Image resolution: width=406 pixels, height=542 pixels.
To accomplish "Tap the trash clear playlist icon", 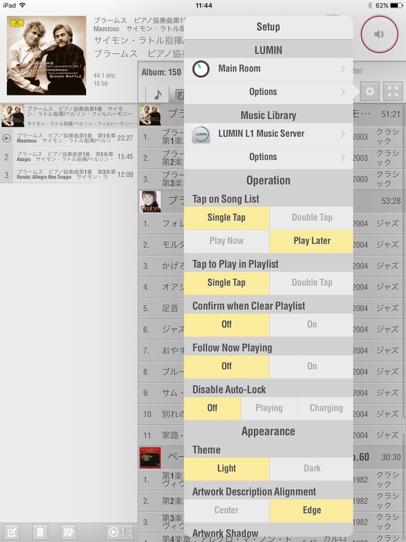I will pos(40,532).
